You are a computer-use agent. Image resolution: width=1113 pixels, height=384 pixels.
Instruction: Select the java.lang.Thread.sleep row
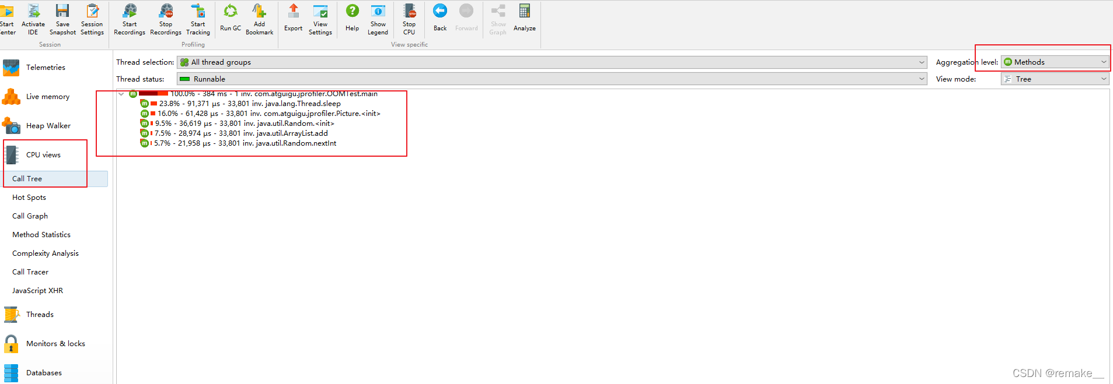point(240,104)
